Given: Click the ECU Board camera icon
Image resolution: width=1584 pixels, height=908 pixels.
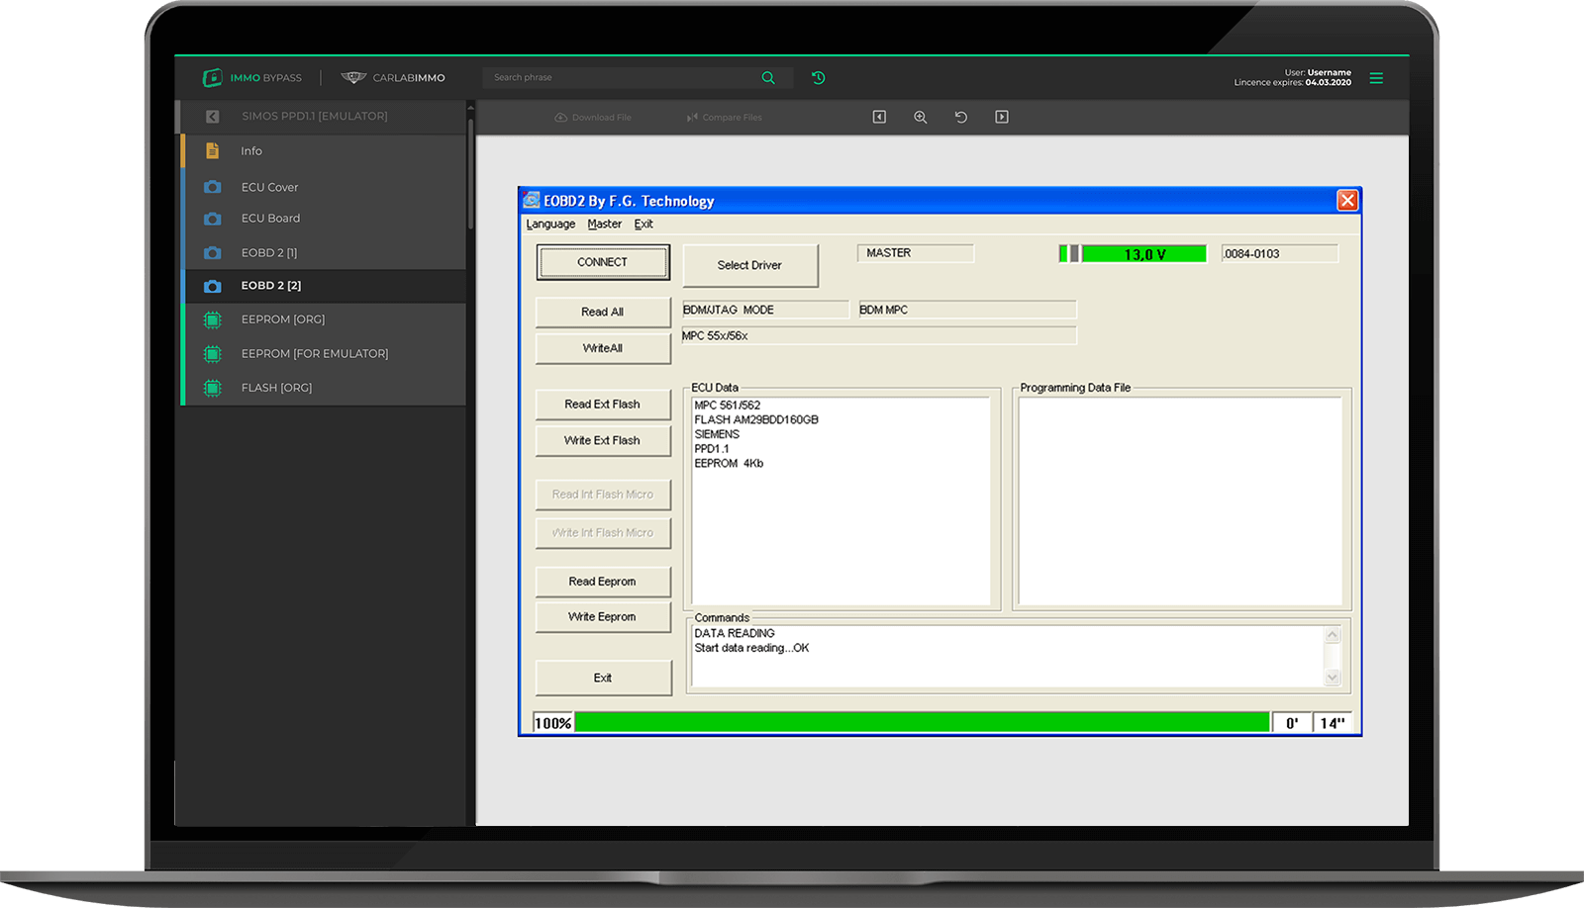Looking at the screenshot, I should click(x=212, y=219).
